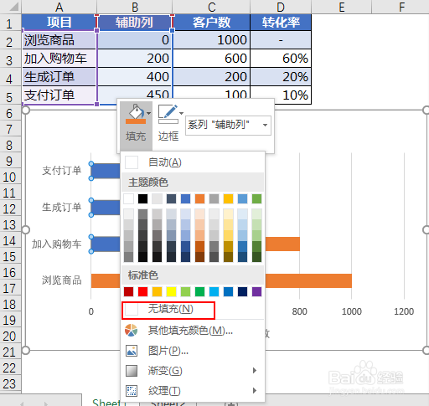The image size is (429, 406).
Task: Pick the black theme color swatch
Action: pyautogui.click(x=142, y=199)
